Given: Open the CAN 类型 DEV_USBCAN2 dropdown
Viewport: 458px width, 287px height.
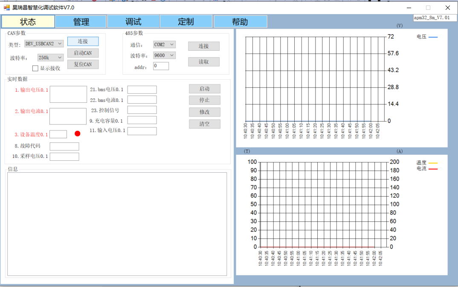Looking at the screenshot, I should (x=44, y=43).
